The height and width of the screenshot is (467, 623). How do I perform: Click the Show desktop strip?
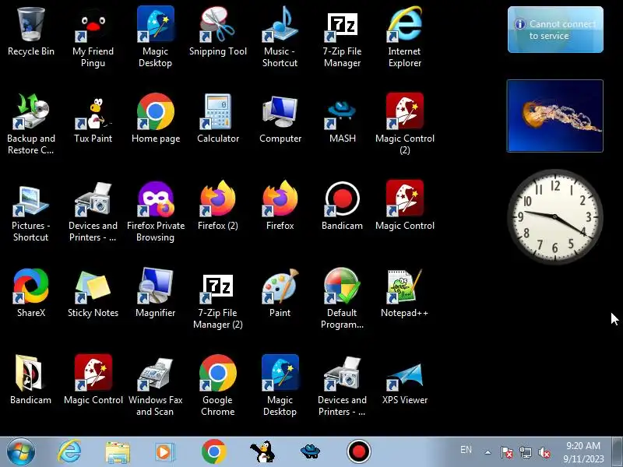(617, 452)
